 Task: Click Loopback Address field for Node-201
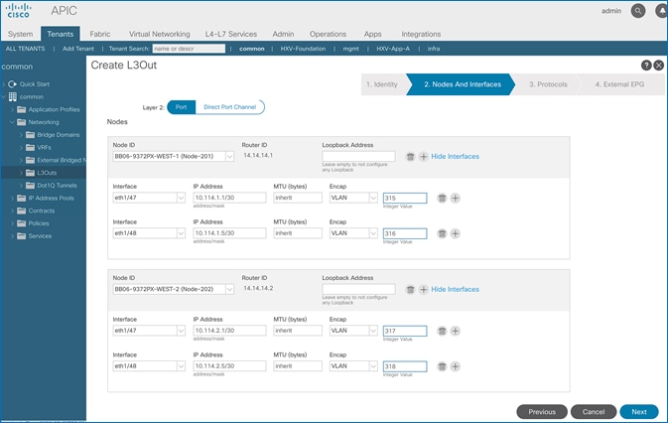358,156
